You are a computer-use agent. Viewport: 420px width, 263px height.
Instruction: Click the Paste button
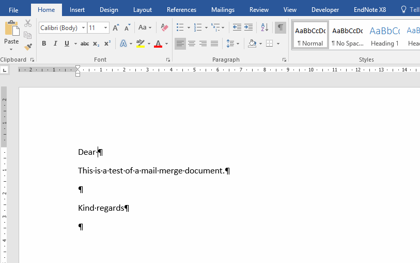pos(11,34)
